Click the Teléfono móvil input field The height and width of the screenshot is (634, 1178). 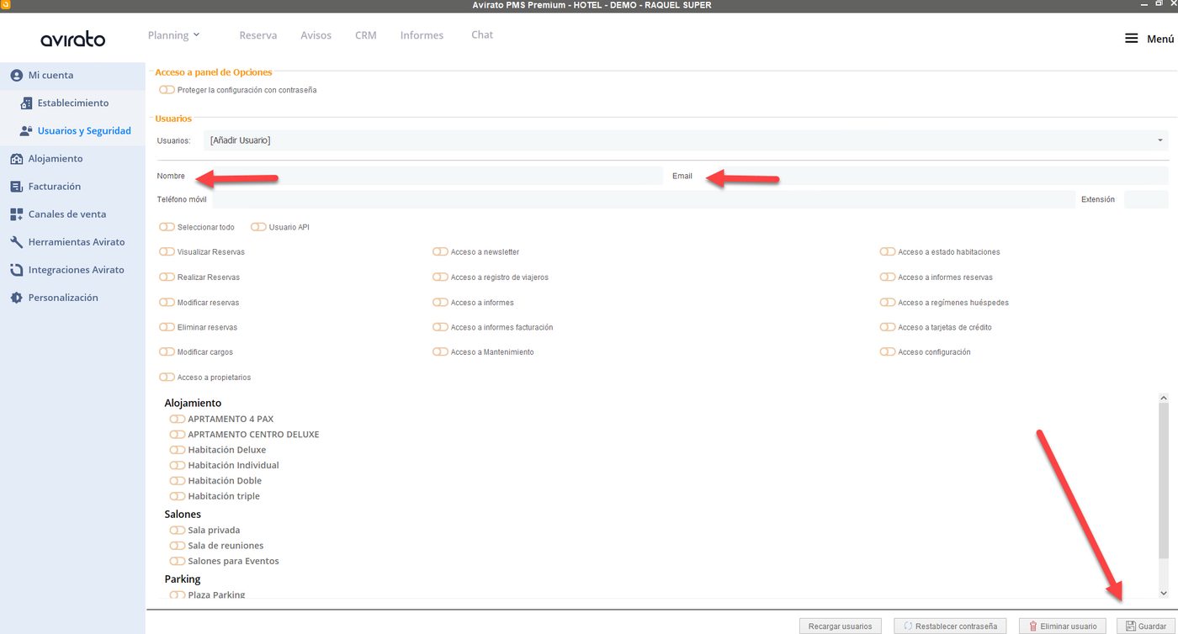click(x=644, y=199)
